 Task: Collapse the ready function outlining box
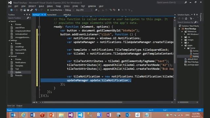[x=39, y=27]
